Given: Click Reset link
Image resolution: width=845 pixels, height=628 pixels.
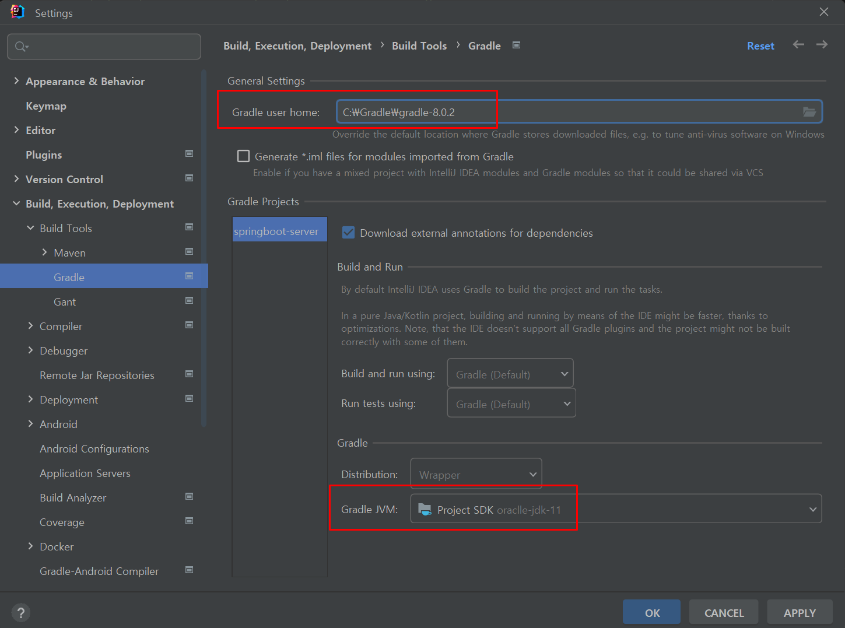Looking at the screenshot, I should (760, 45).
